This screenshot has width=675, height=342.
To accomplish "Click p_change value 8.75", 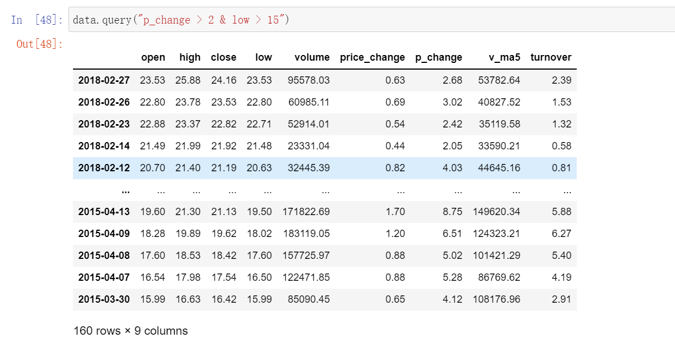I will (x=453, y=212).
